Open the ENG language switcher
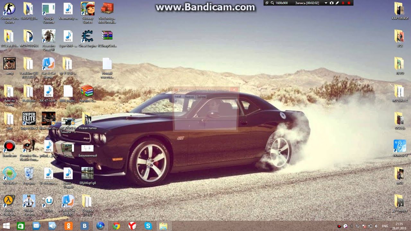 click(385, 226)
